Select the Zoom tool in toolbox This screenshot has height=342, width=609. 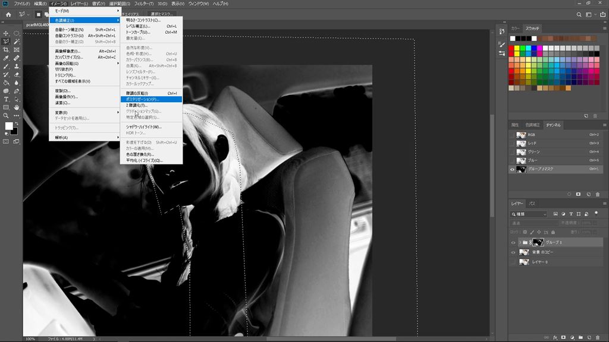(6, 116)
